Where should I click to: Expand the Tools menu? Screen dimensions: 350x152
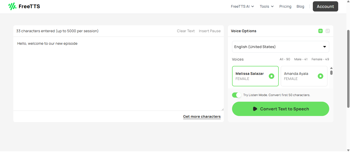tap(267, 6)
